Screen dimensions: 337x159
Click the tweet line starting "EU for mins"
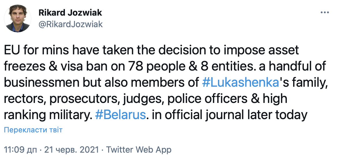(x=151, y=51)
